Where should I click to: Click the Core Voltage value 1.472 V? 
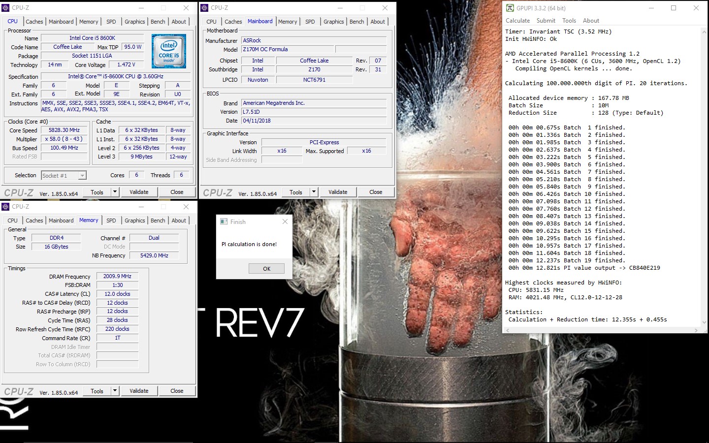coord(126,64)
